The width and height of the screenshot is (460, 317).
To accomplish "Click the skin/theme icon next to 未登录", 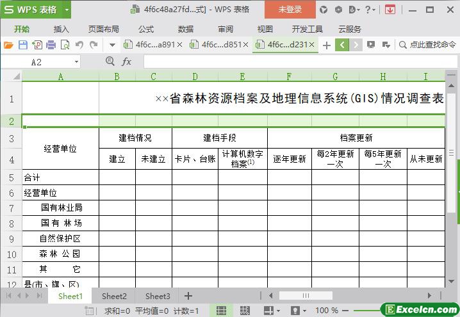I will coord(324,10).
